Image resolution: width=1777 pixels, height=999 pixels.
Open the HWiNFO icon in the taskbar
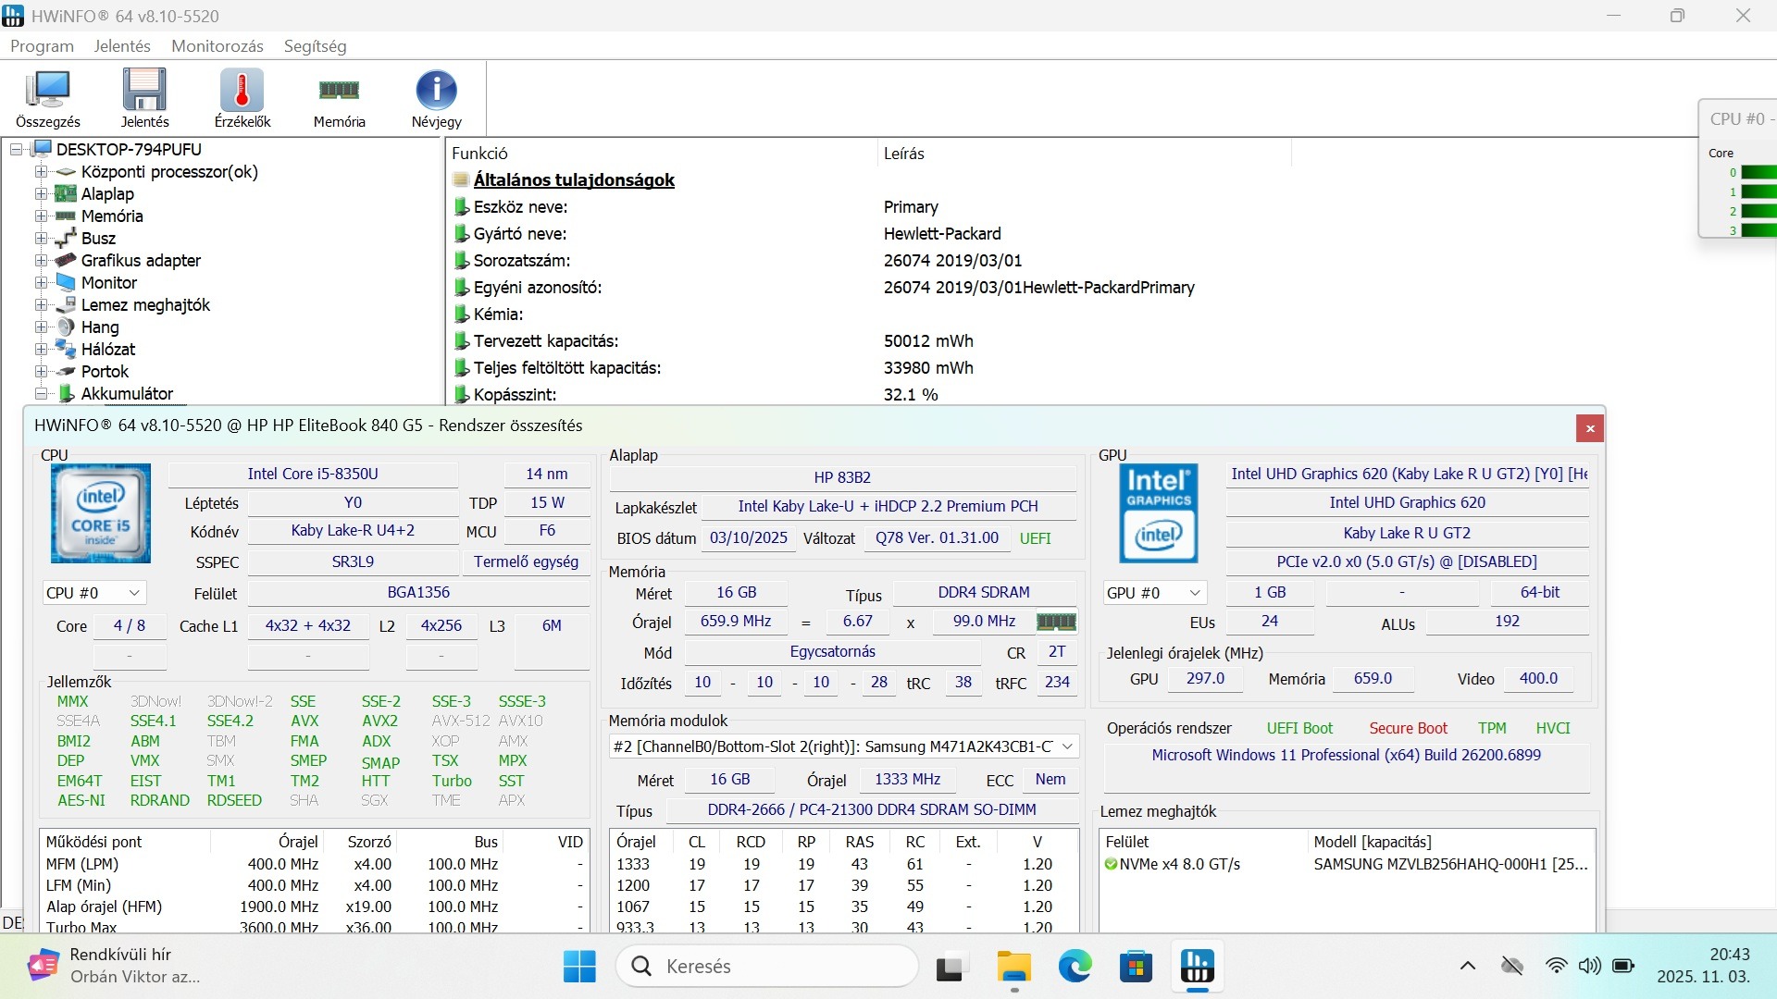1197,967
